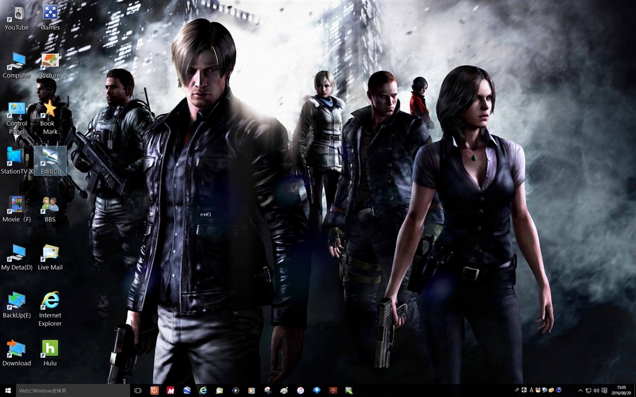Click the IME search magnifier tray icon
This screenshot has width=636, height=397.
pyautogui.click(x=545, y=390)
